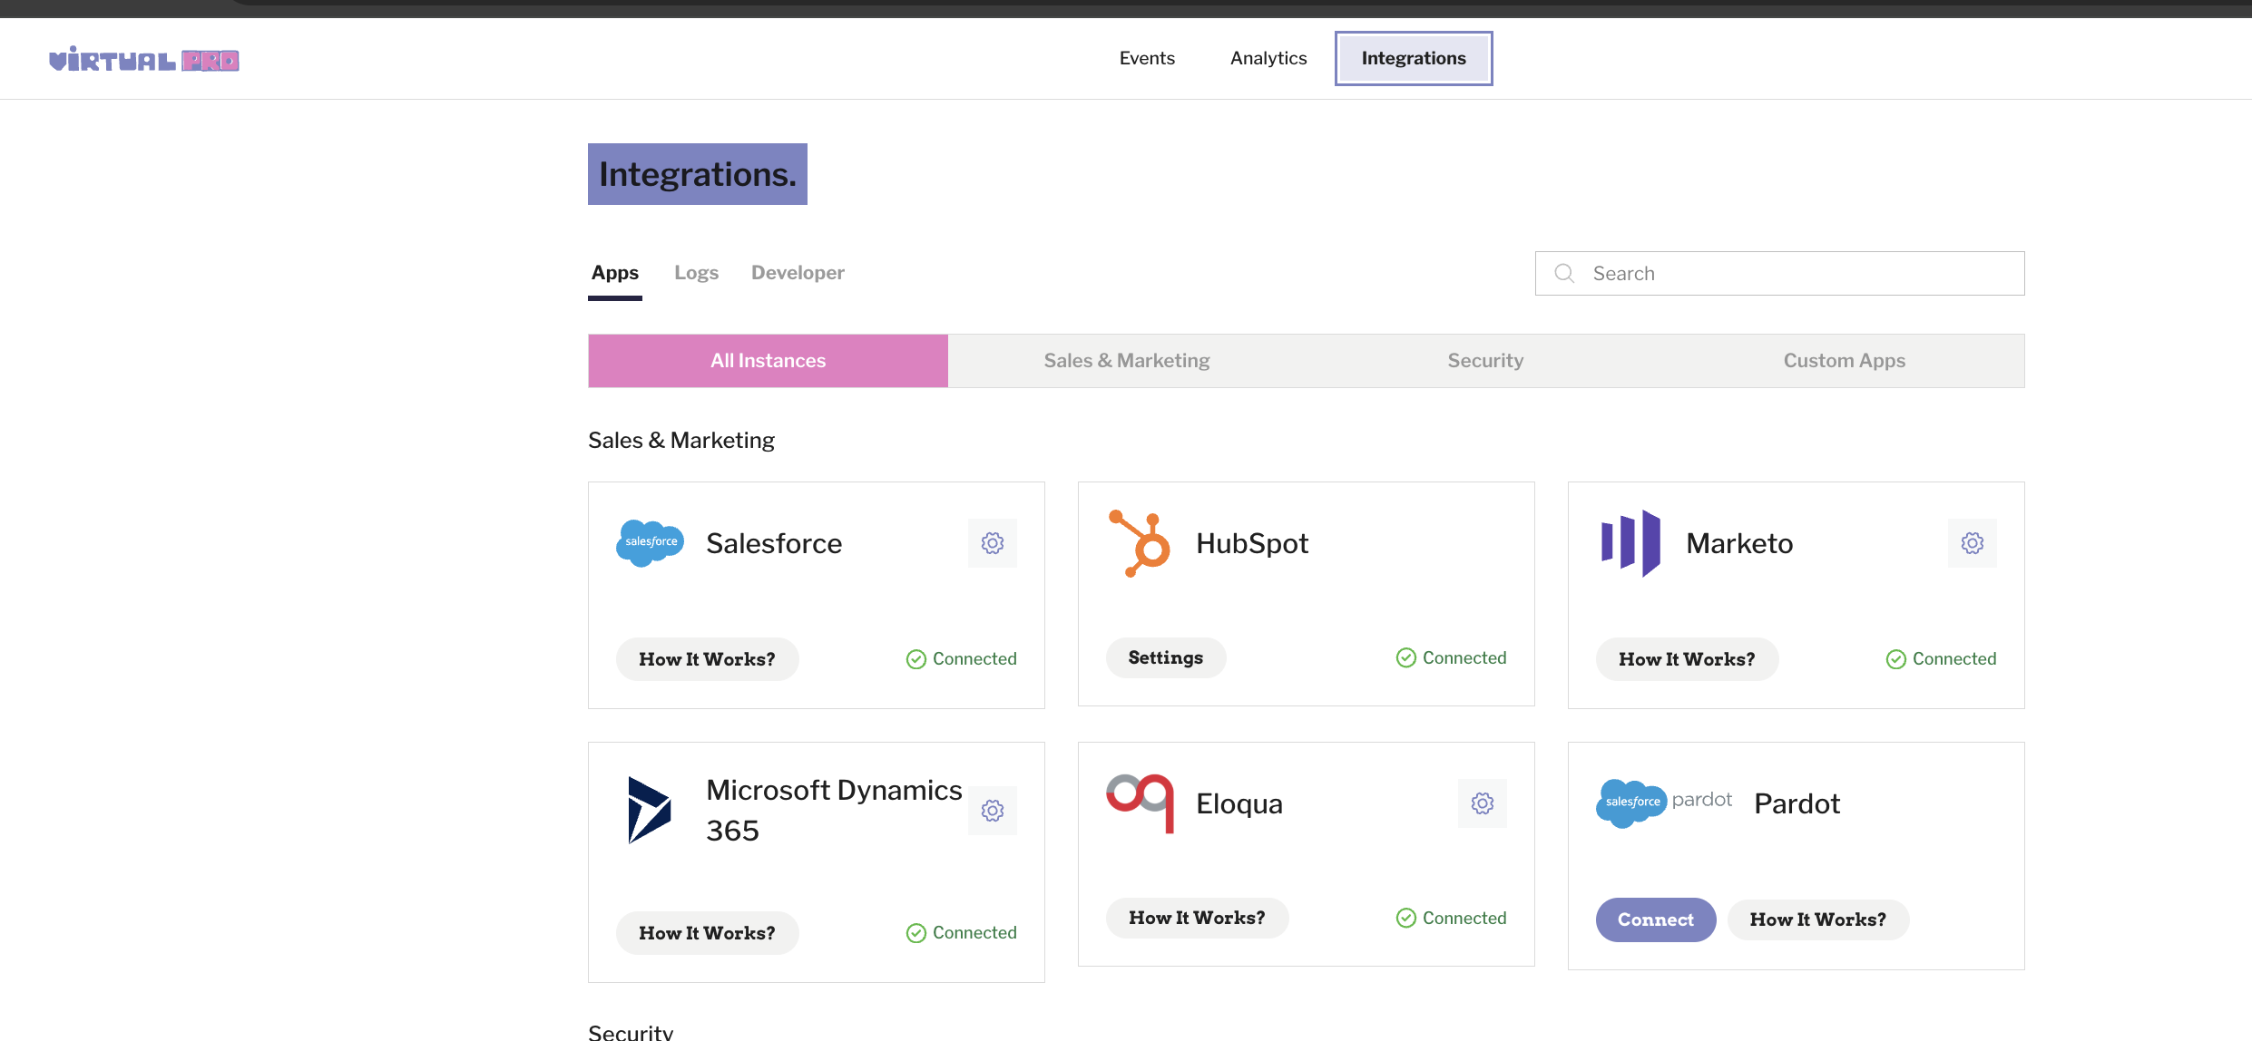Switch to the Logs tab

[696, 273]
